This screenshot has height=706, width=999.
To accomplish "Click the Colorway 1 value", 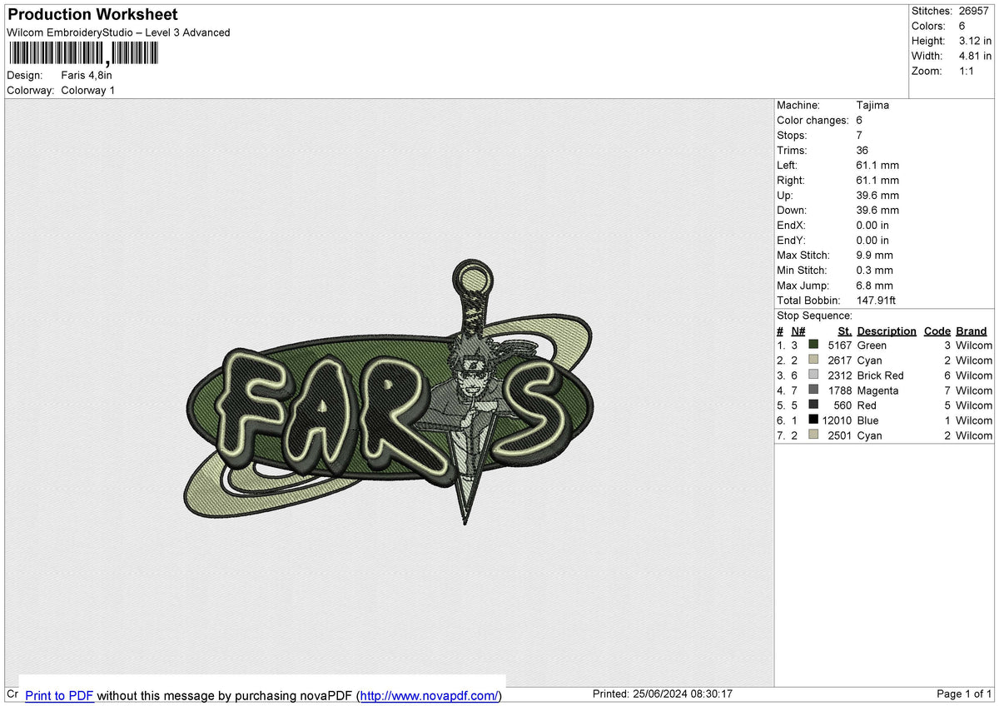I will pos(88,90).
